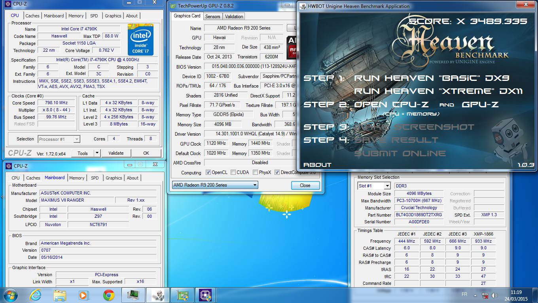Click Submit Online in Heaven window
Screen dimensions: 538x303
[400, 153]
